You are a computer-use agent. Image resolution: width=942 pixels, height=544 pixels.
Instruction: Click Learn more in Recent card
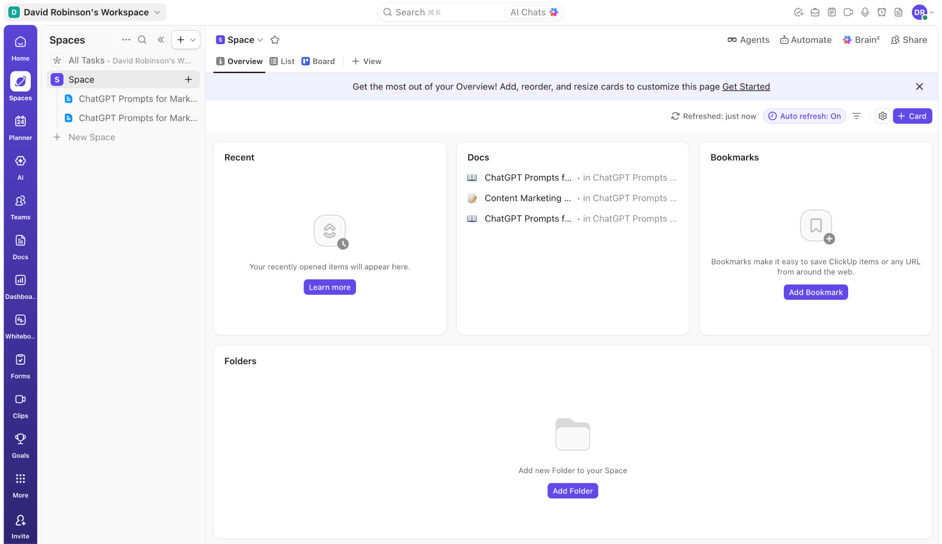pos(329,287)
